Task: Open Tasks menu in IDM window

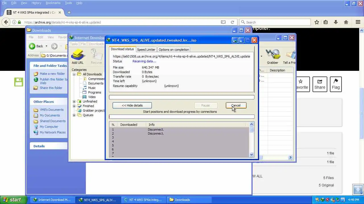Action: click(74, 44)
